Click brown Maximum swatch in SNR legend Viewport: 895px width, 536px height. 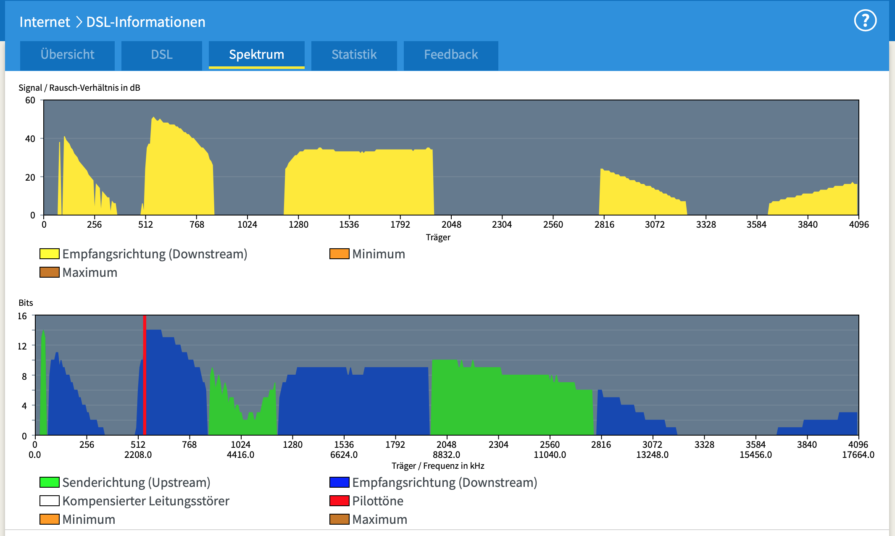point(49,272)
